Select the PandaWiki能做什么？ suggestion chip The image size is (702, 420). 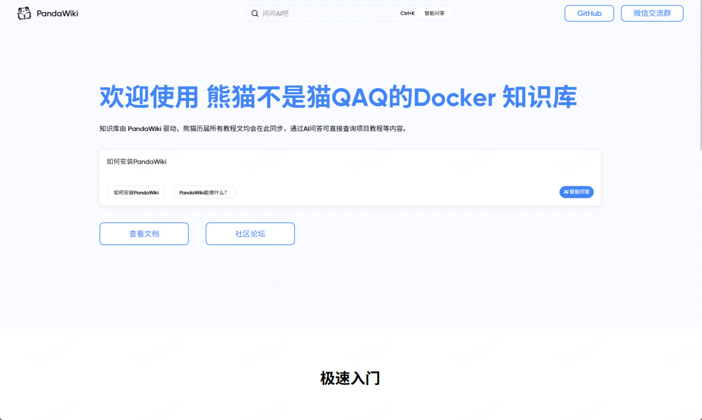point(204,192)
